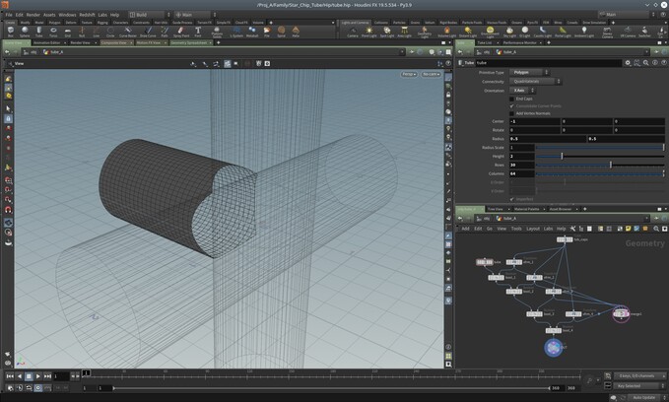The image size is (669, 402).
Task: Add a Point Light from the shelf
Action: click(x=369, y=32)
